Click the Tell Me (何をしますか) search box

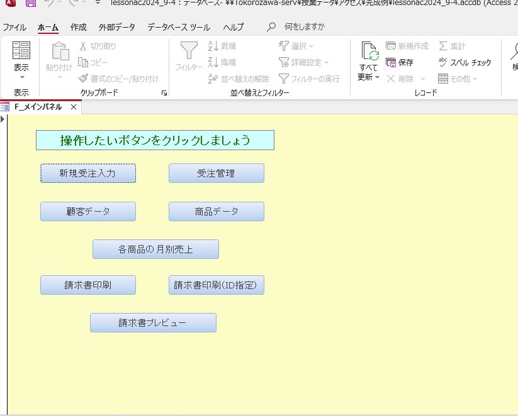point(304,27)
